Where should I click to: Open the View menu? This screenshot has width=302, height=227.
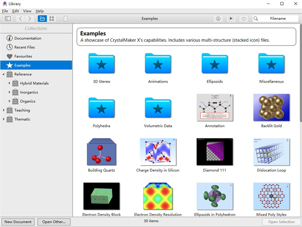27,11
